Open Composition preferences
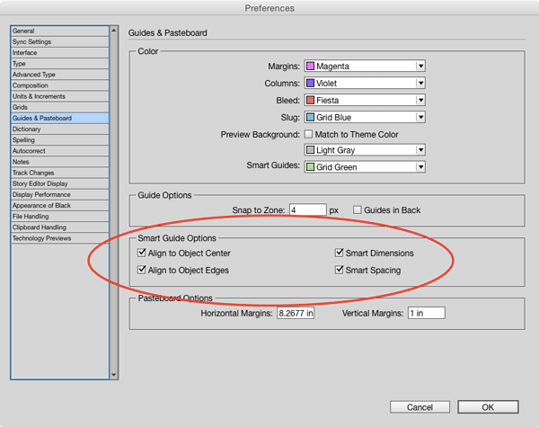Viewport: 539px width, 427px height. point(60,85)
